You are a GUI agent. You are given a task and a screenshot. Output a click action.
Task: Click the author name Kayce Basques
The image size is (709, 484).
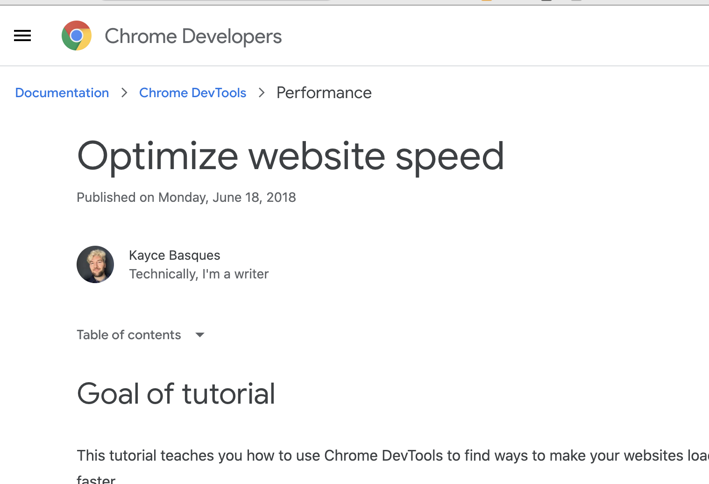(174, 255)
